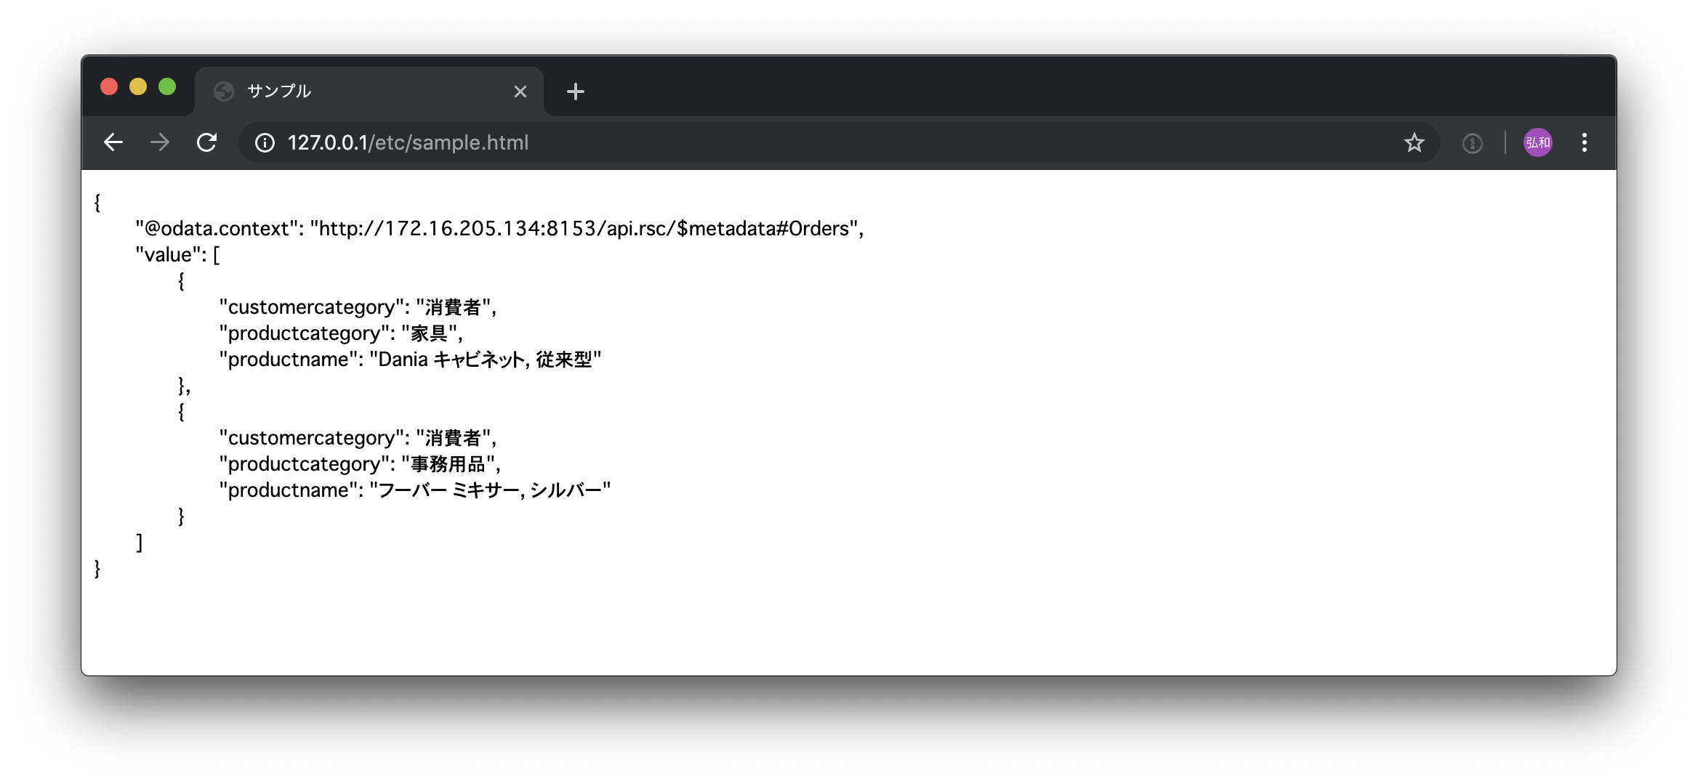This screenshot has width=1698, height=783.
Task: Open the site information icon in address bar
Action: point(264,142)
